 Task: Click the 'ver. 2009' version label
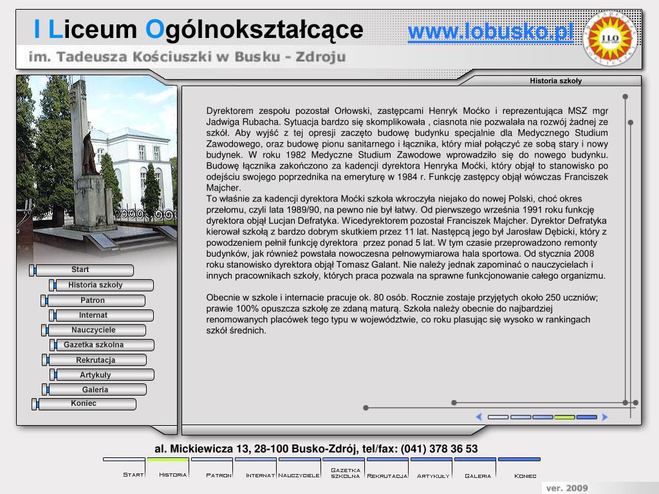[566, 488]
